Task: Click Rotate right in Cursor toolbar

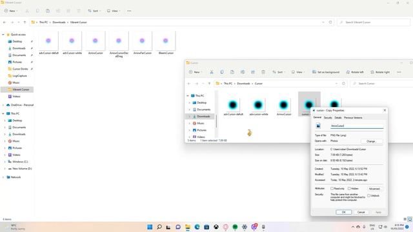Action: (380, 72)
